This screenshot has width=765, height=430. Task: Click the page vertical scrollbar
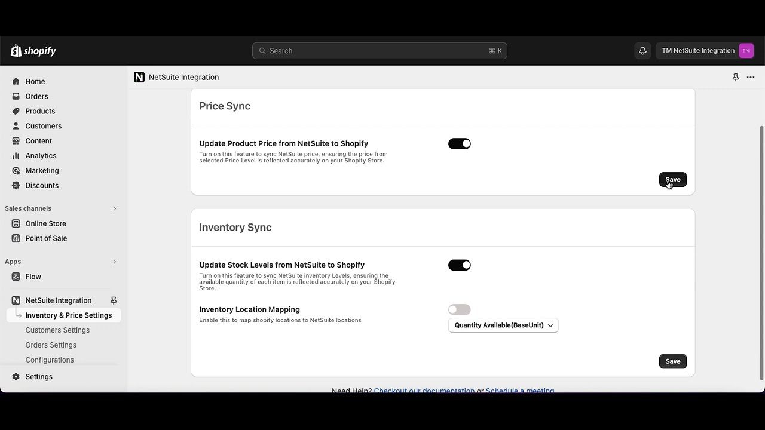(x=761, y=253)
